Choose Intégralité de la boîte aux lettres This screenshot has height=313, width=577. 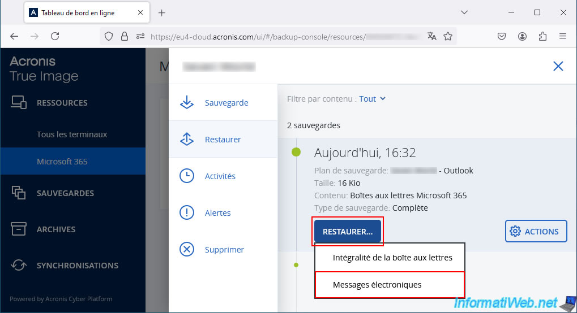[390, 258]
